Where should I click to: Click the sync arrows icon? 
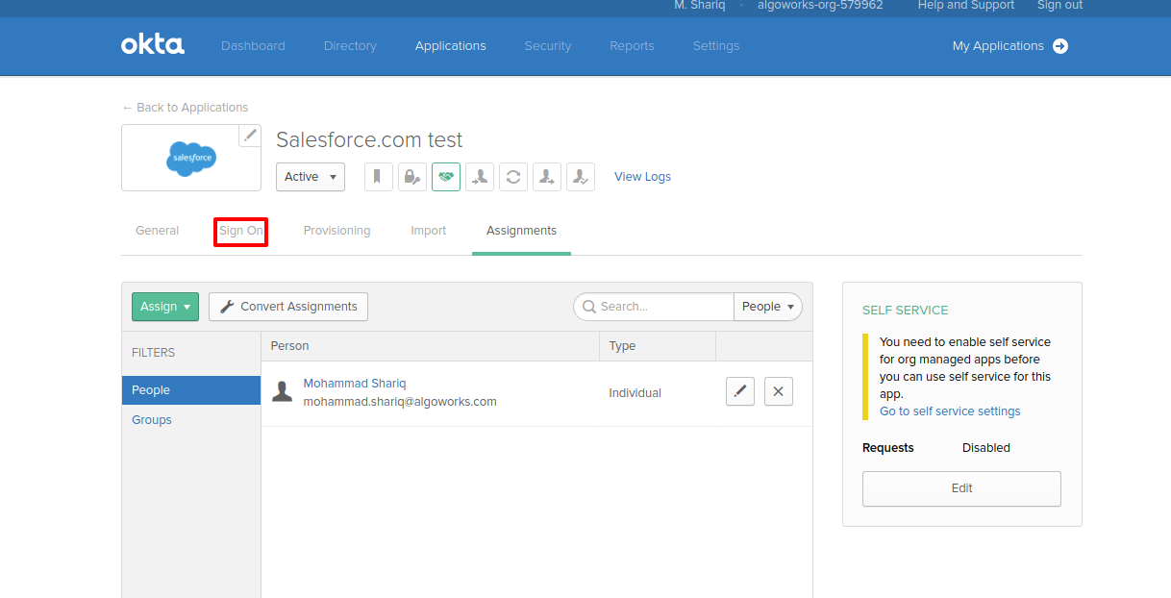[513, 177]
